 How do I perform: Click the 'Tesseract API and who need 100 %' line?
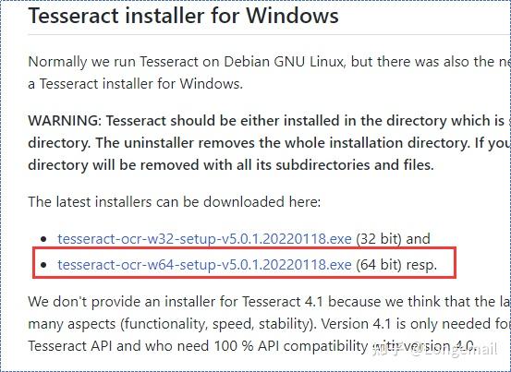tap(140, 345)
